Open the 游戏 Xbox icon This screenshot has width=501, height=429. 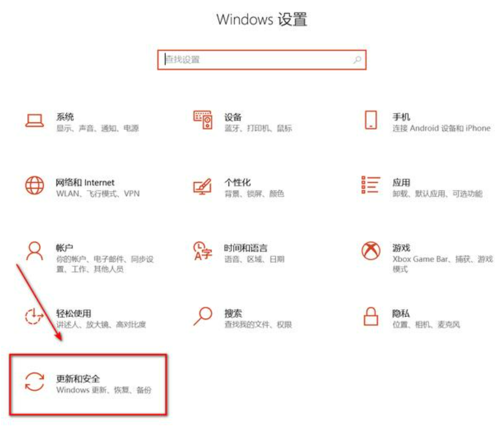371,250
